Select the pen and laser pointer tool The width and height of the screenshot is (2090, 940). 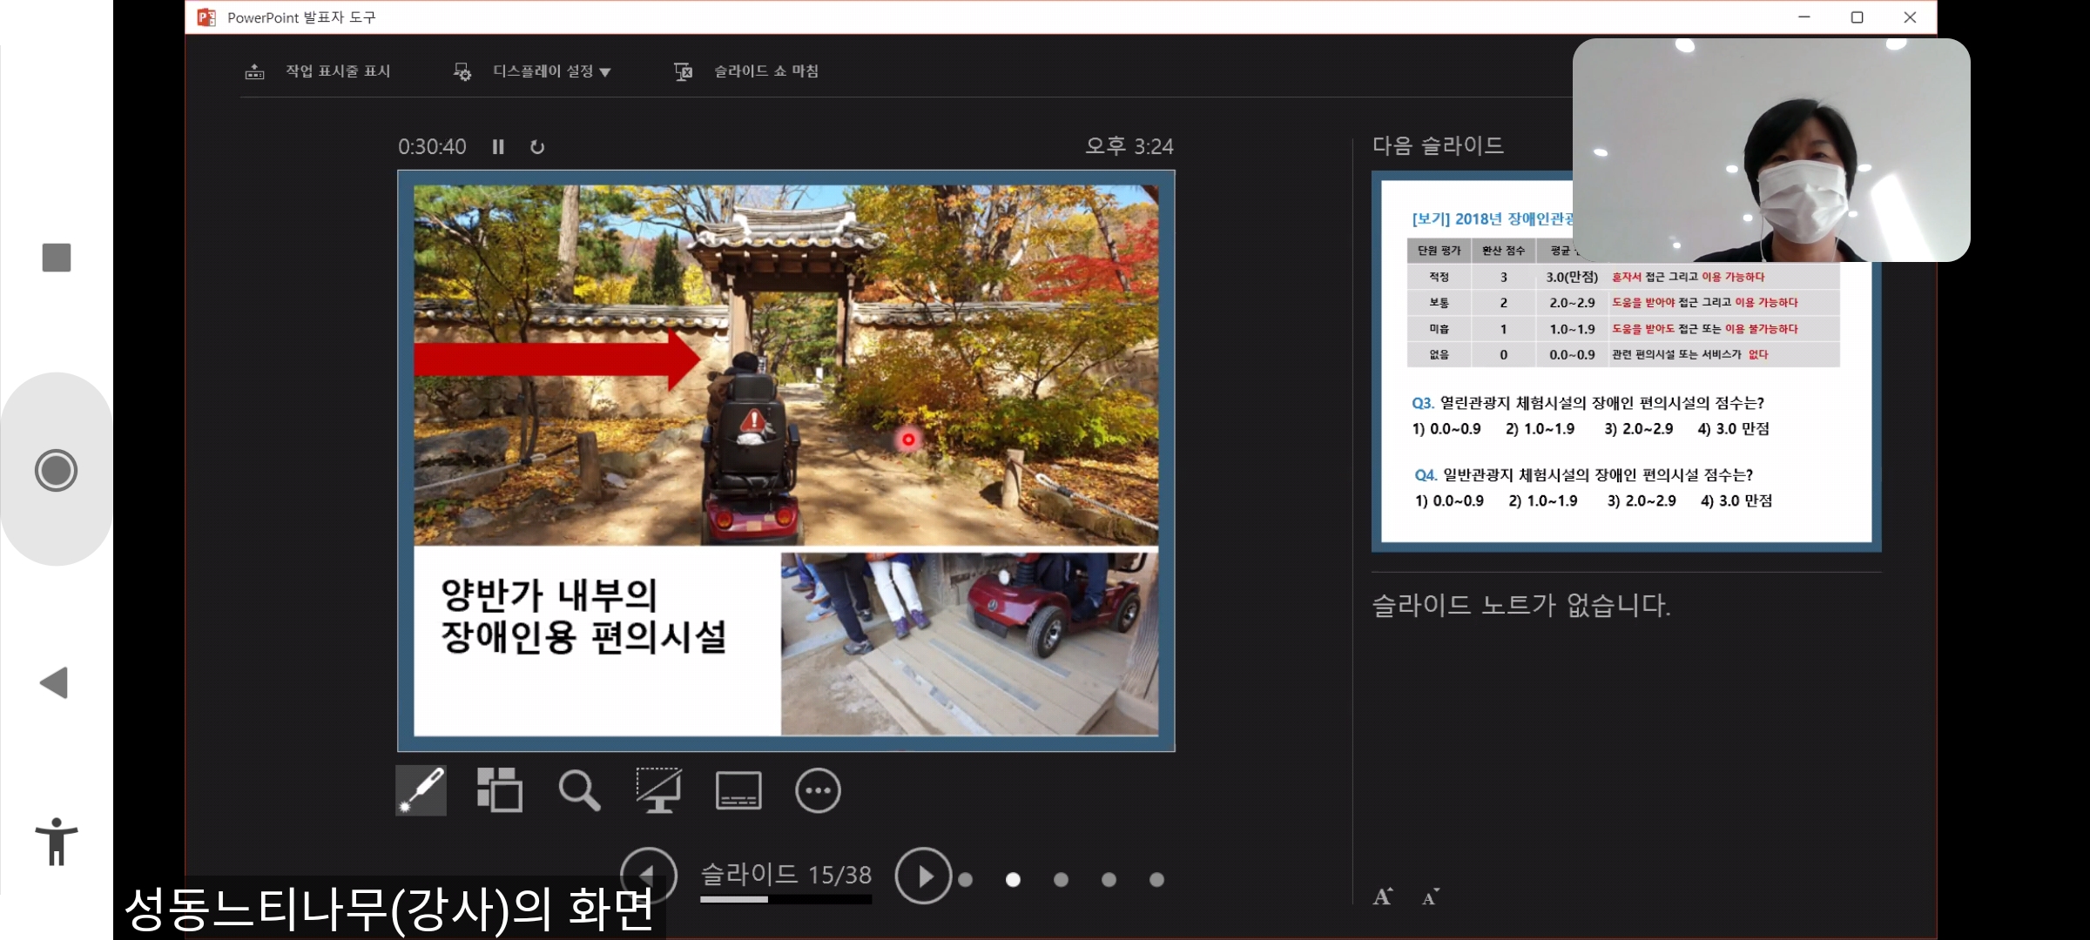(421, 790)
